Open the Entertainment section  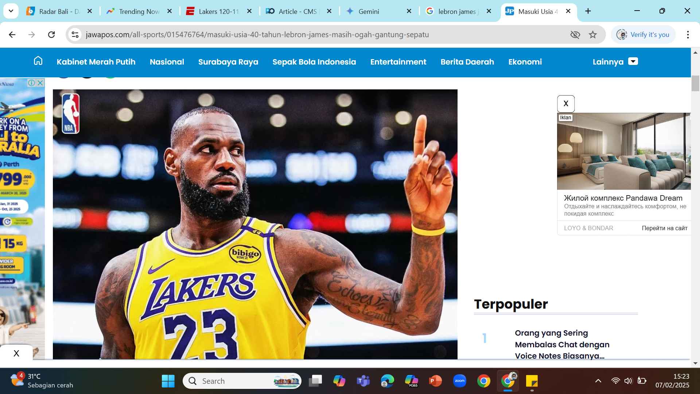(398, 62)
